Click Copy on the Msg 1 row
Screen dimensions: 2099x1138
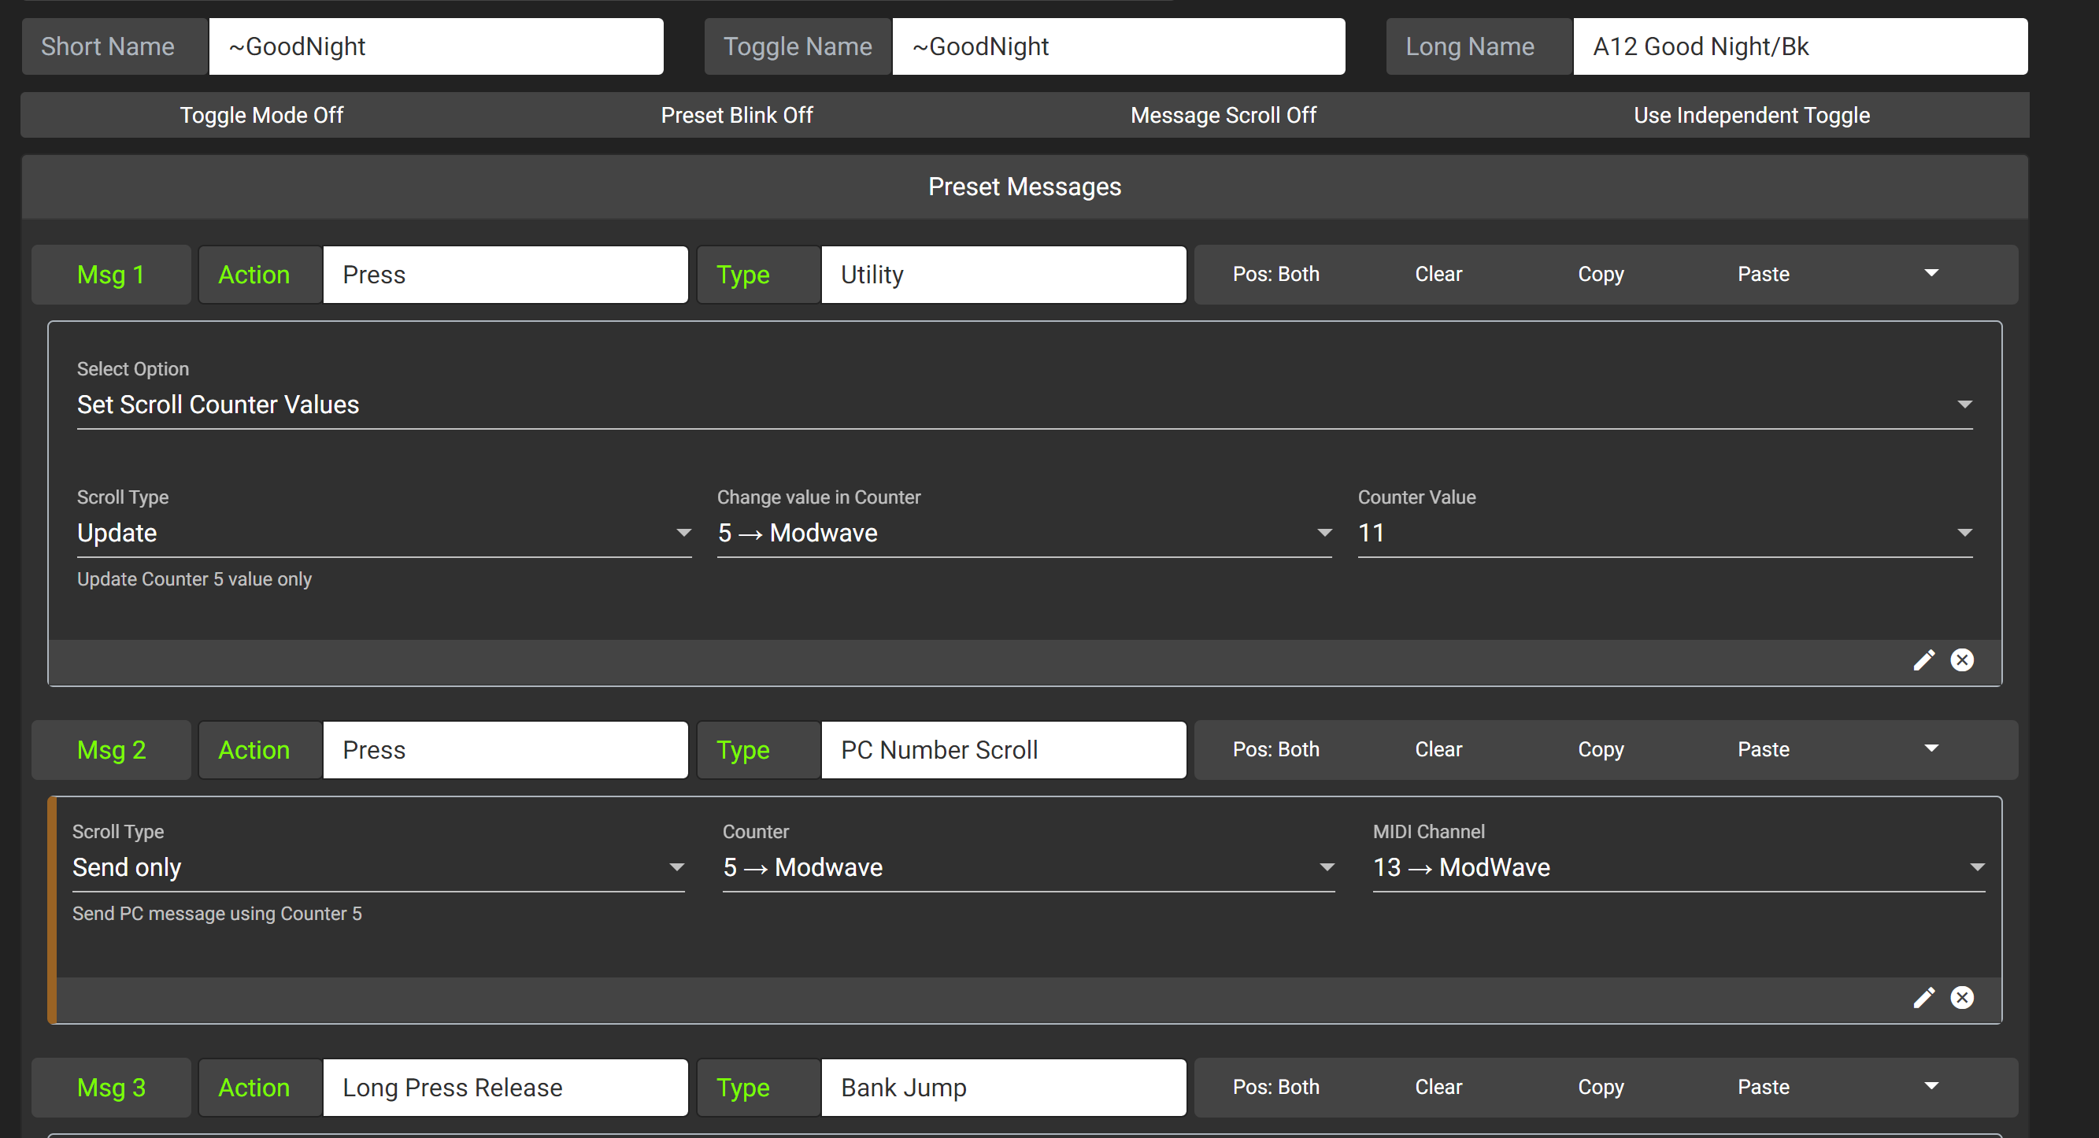(x=1601, y=274)
